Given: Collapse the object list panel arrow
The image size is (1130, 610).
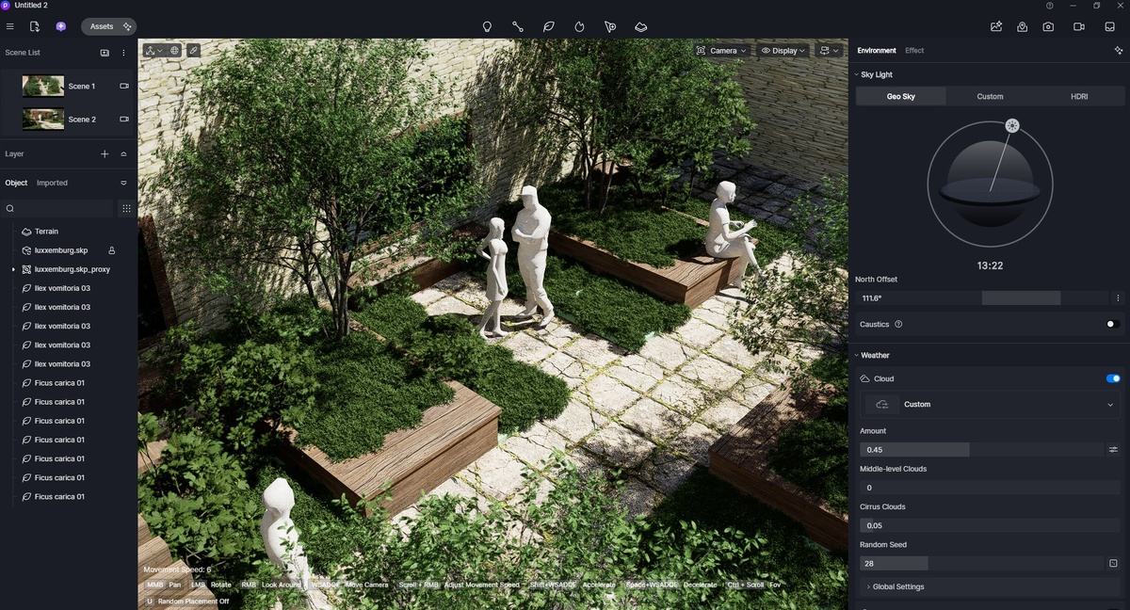Looking at the screenshot, I should coord(123,183).
